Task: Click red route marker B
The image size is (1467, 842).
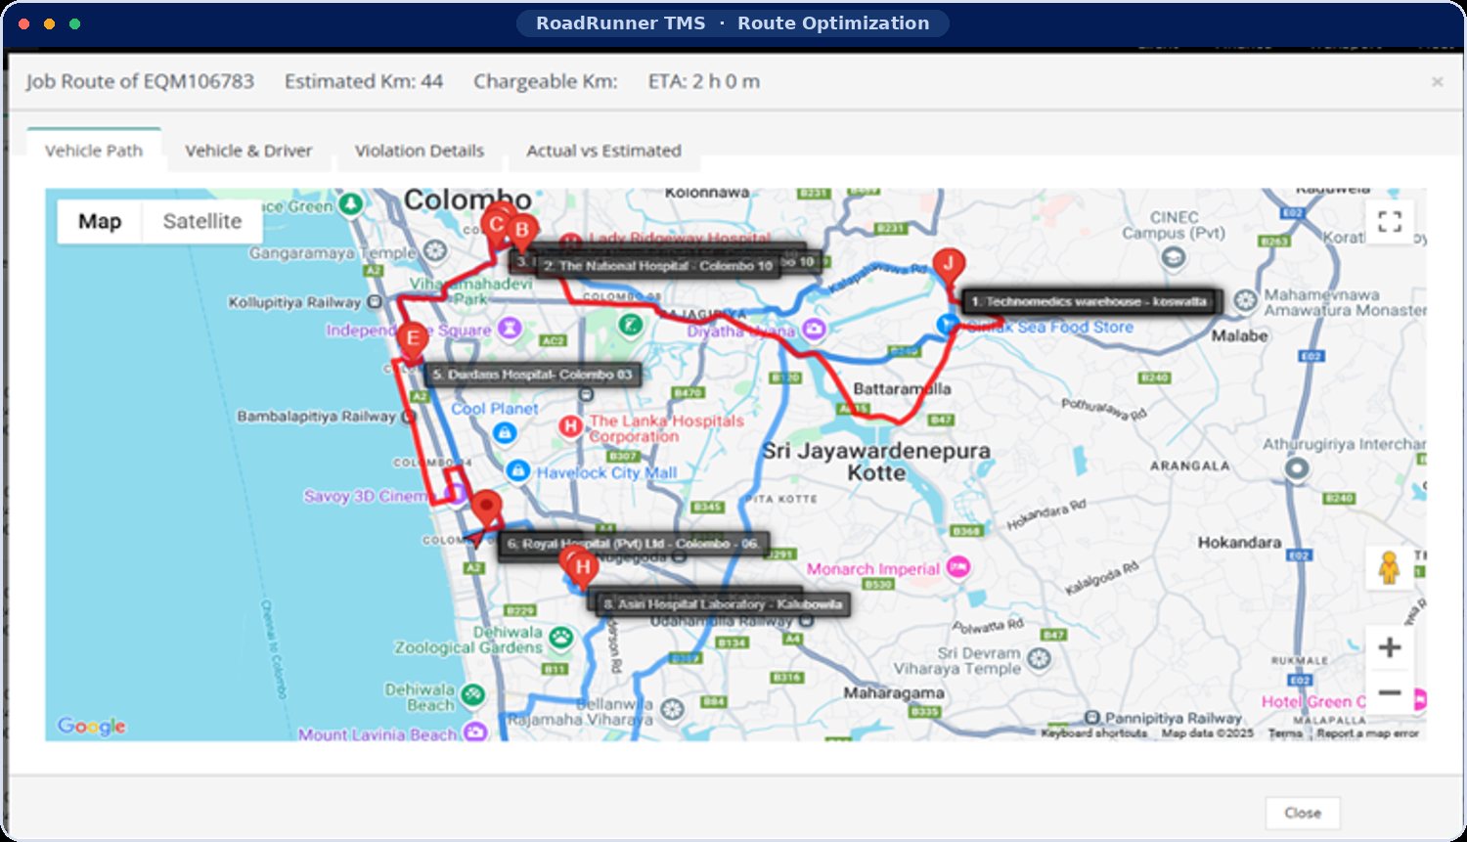Action: coord(523,233)
